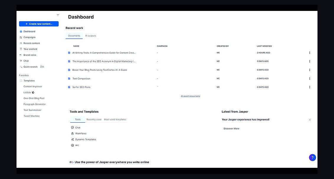Open options menu for Boost Your Blog Posts row
The height and width of the screenshot is (179, 334).
click(310, 70)
